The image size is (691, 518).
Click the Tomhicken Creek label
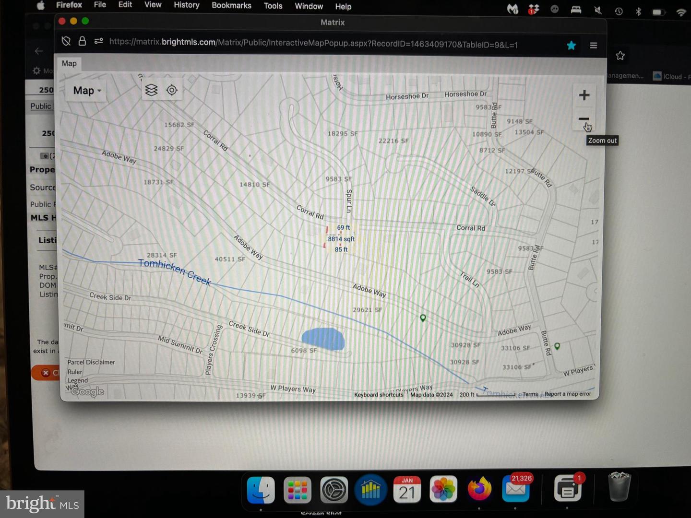(x=175, y=272)
